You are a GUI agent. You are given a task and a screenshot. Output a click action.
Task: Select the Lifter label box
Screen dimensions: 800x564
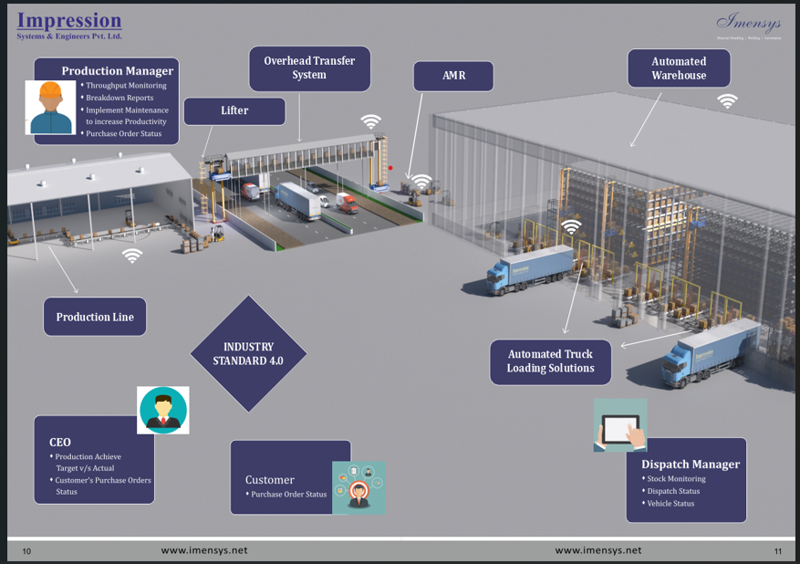tap(234, 110)
